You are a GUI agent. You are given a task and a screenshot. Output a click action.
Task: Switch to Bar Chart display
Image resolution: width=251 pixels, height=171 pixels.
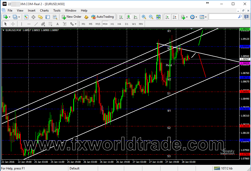pos(121,17)
